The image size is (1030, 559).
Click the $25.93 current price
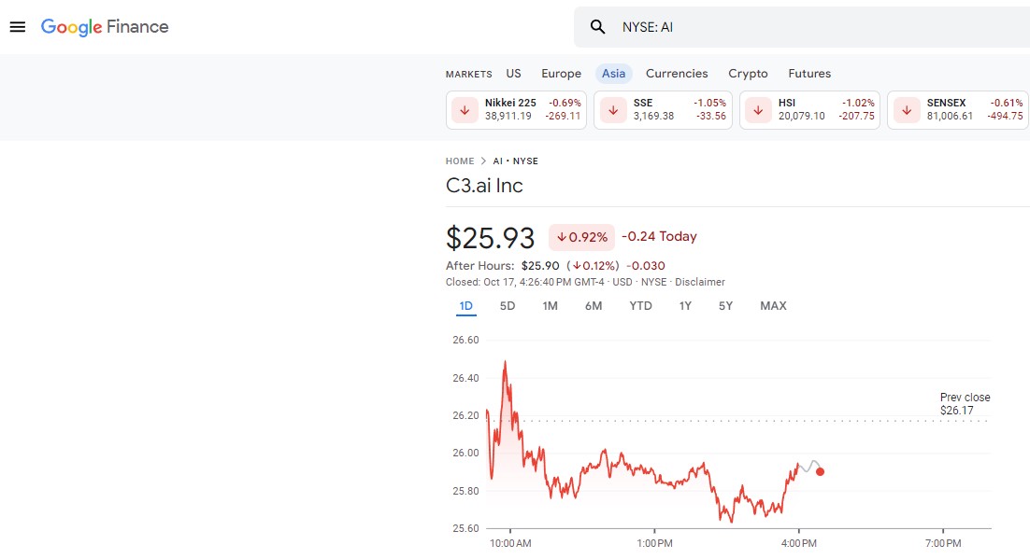coord(490,238)
